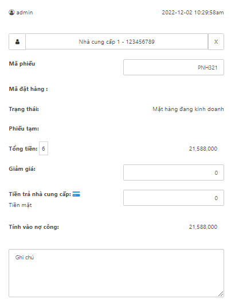This screenshot has height=303, width=231.
Task: Click the item count badge showing 6
Action: (x=44, y=148)
